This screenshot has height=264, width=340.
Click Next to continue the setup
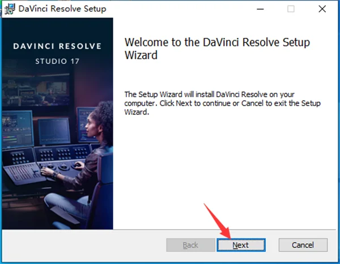click(x=241, y=245)
